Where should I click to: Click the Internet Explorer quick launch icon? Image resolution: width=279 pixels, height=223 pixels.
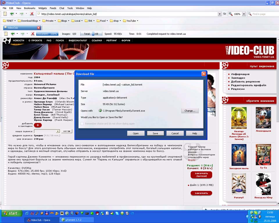coord(27,213)
